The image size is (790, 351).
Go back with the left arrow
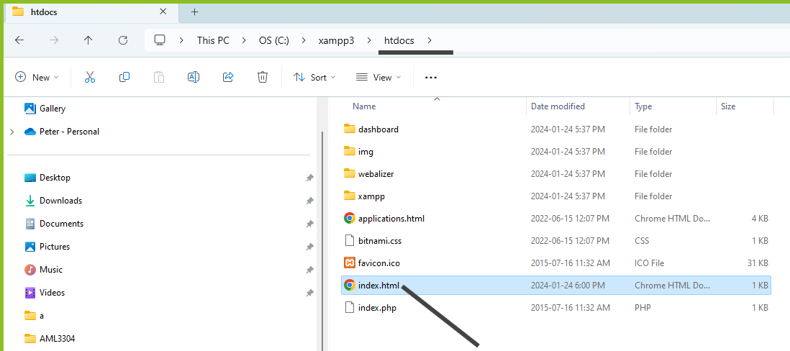click(19, 40)
